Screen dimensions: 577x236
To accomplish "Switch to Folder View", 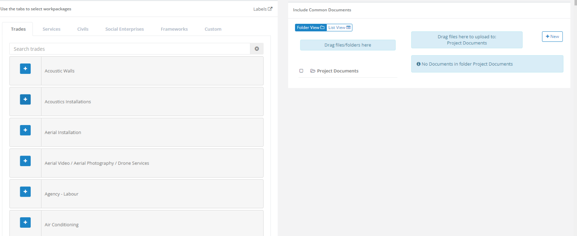I will pyautogui.click(x=310, y=28).
